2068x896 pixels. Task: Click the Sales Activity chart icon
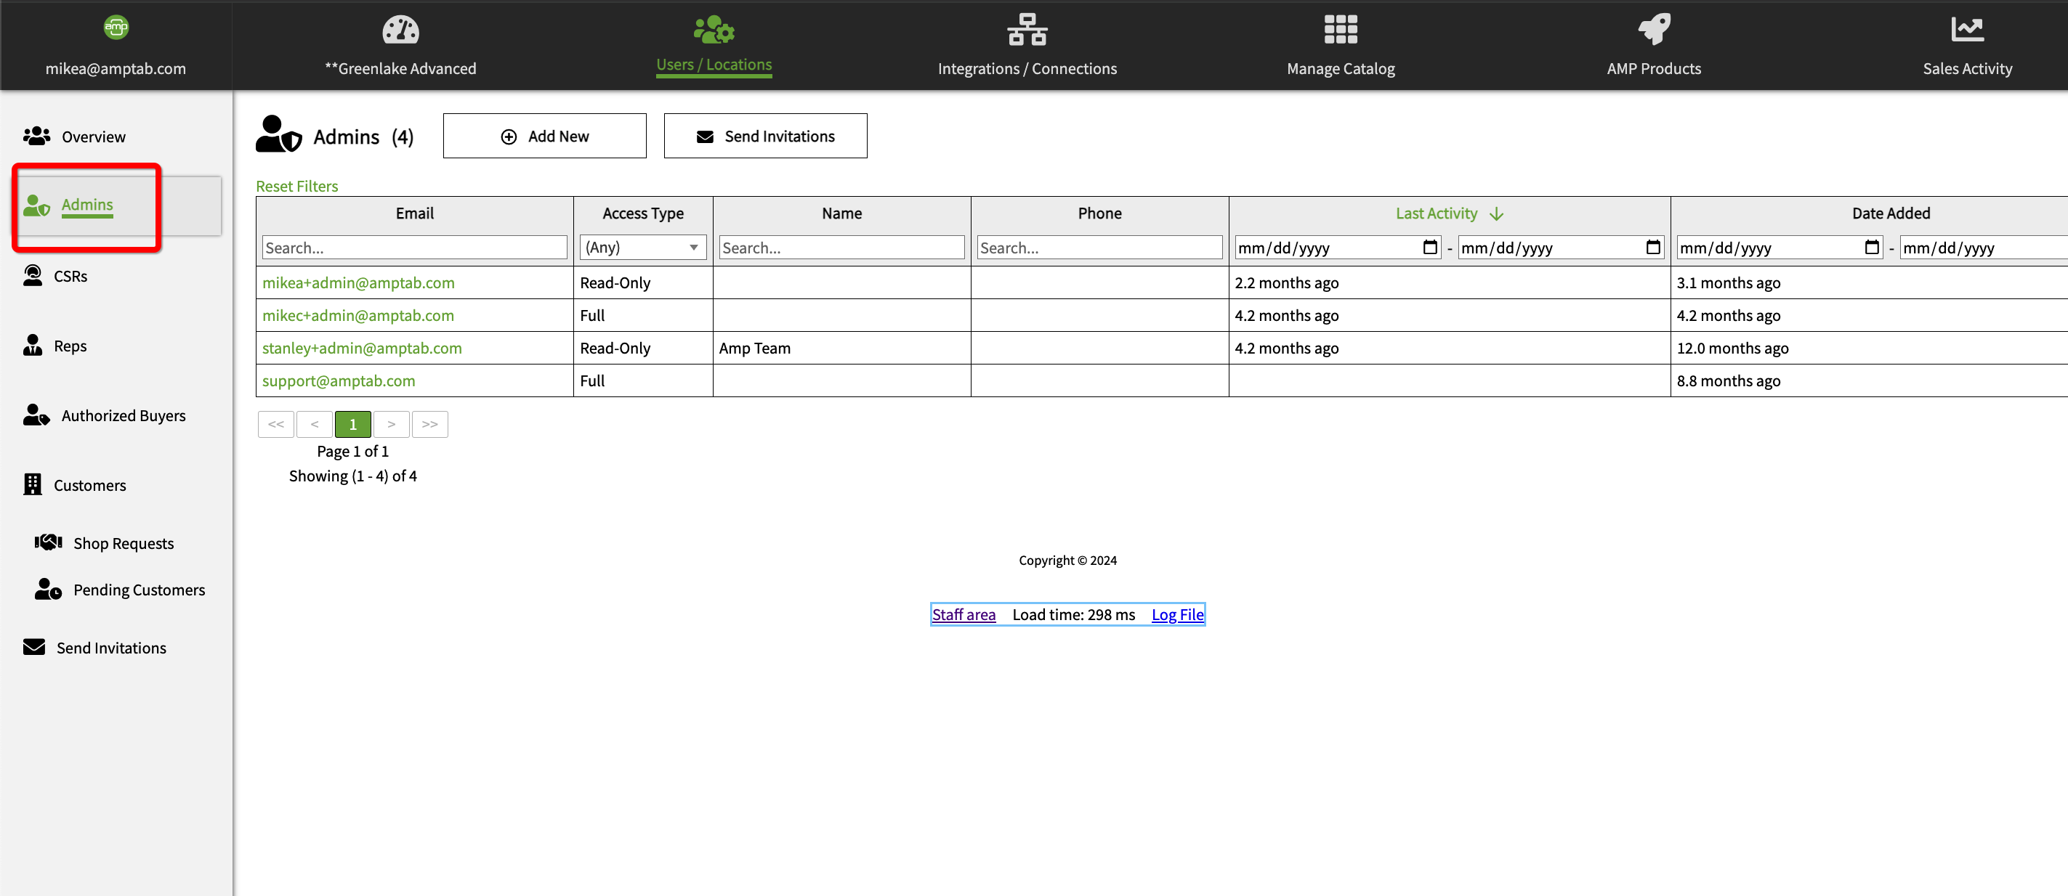pos(1967,30)
